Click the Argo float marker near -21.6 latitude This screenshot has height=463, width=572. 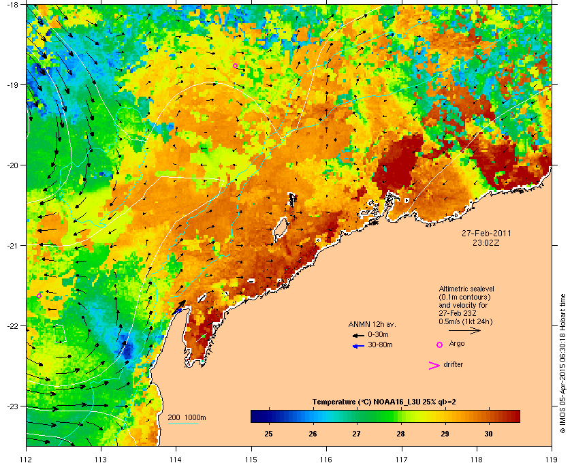click(39, 296)
